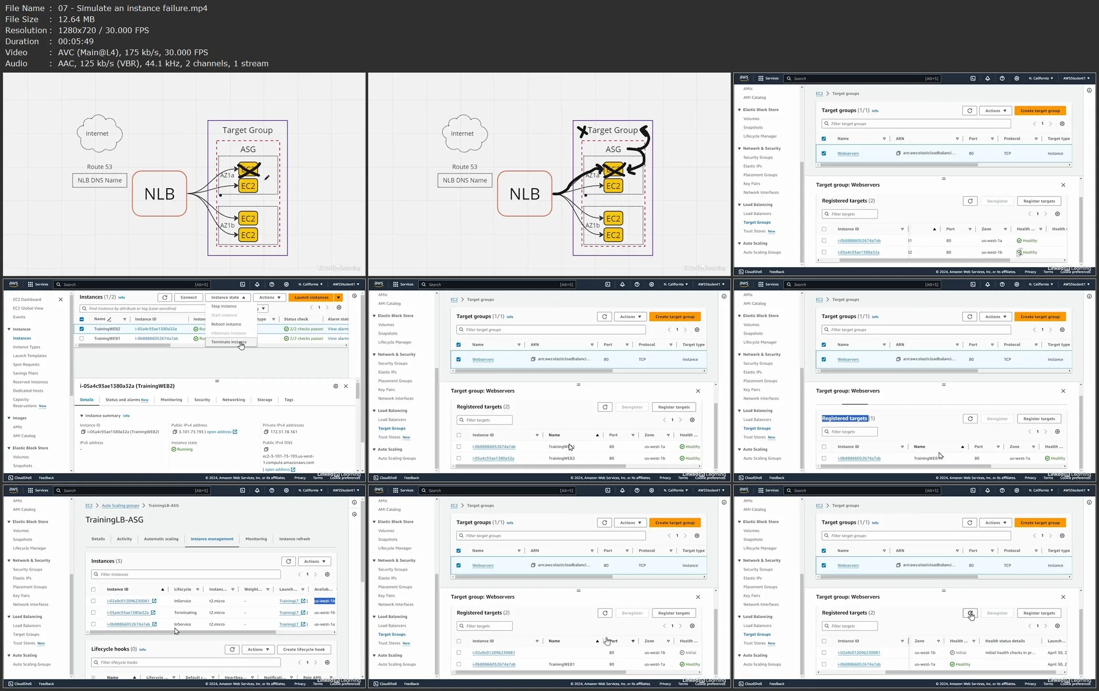Viewport: 1099px width, 691px height.
Task: Click refresh icon in the Instances (3) panel
Action: tap(288, 561)
